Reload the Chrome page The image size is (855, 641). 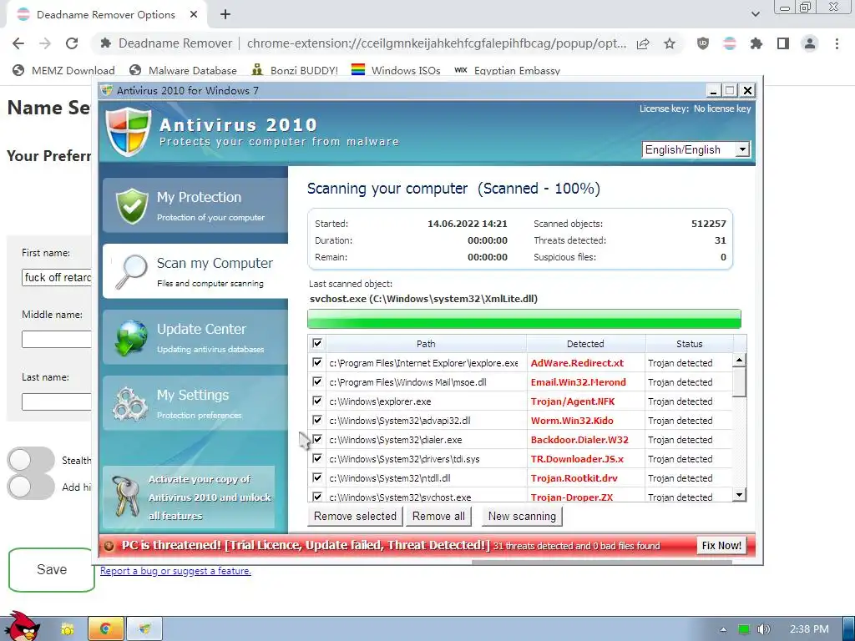(x=72, y=43)
